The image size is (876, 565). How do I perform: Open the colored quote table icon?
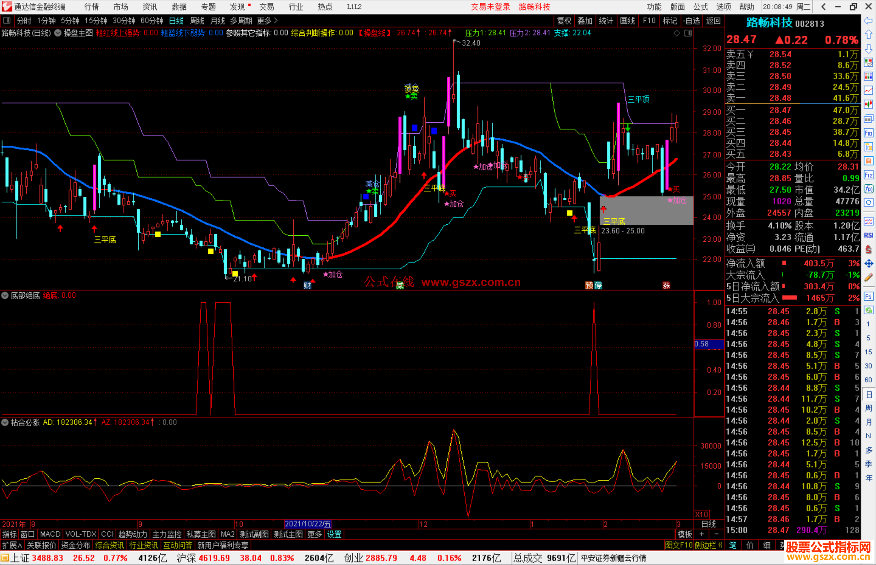(868, 77)
